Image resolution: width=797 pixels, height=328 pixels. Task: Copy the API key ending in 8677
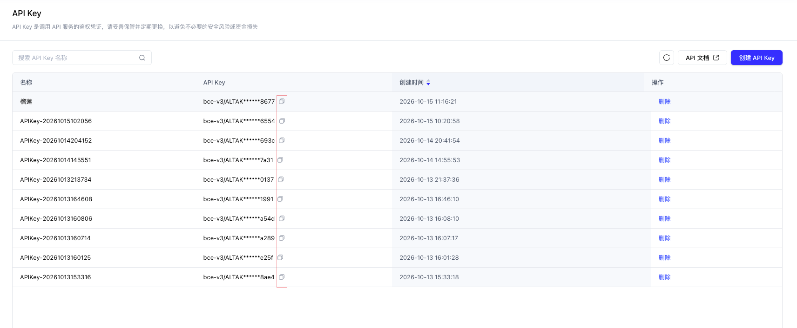point(282,101)
